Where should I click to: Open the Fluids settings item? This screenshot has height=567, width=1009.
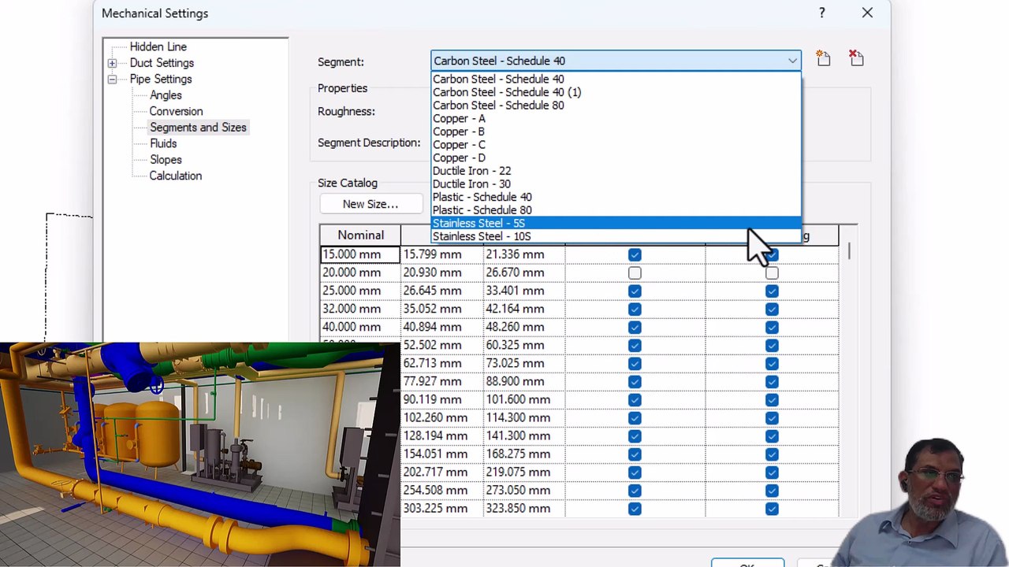point(163,143)
